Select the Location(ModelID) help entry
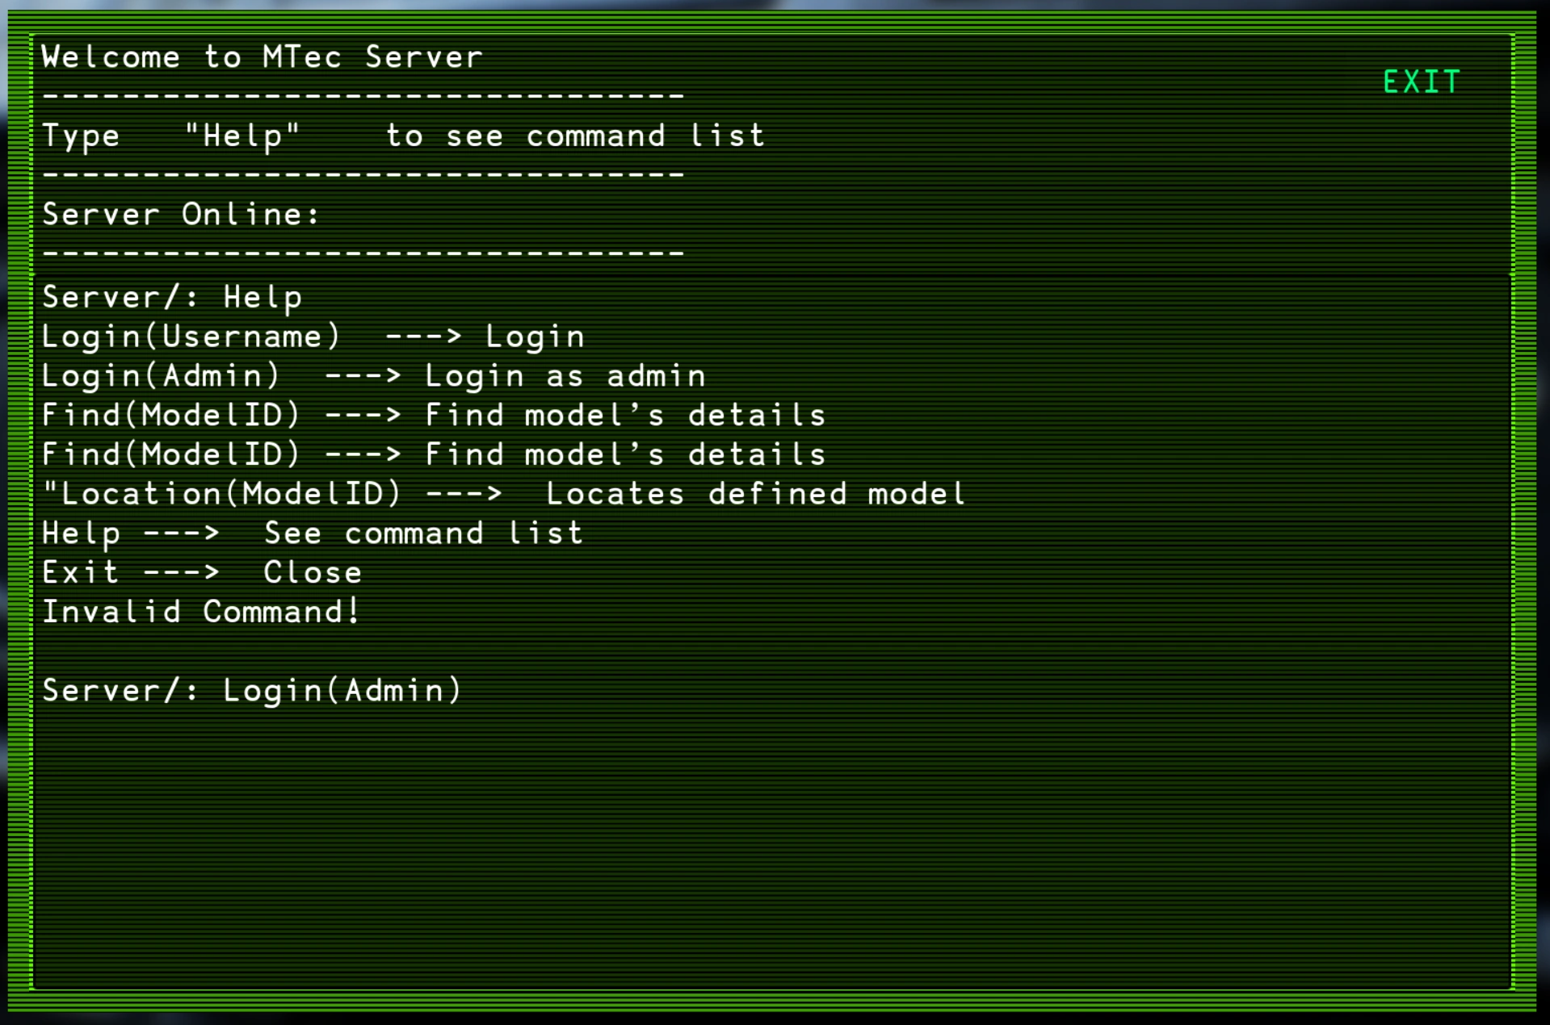The height and width of the screenshot is (1025, 1550). click(x=222, y=494)
